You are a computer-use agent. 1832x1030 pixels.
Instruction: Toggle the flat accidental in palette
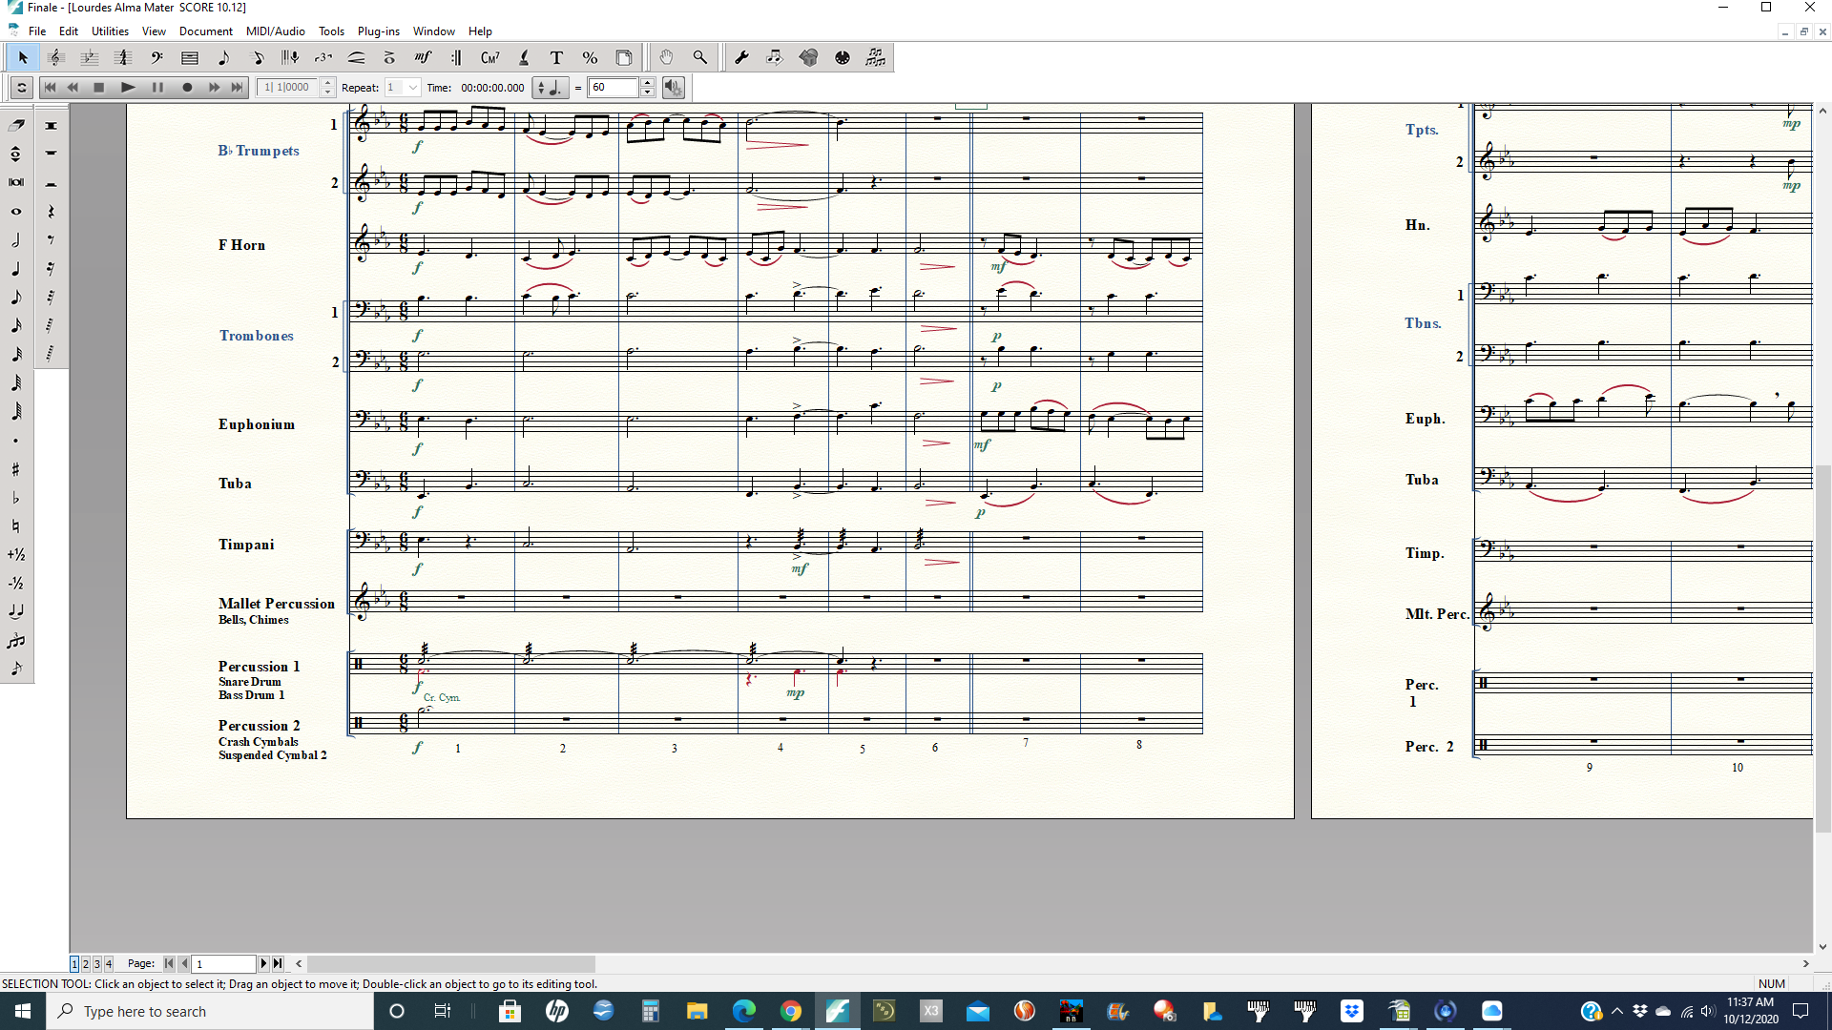click(16, 498)
